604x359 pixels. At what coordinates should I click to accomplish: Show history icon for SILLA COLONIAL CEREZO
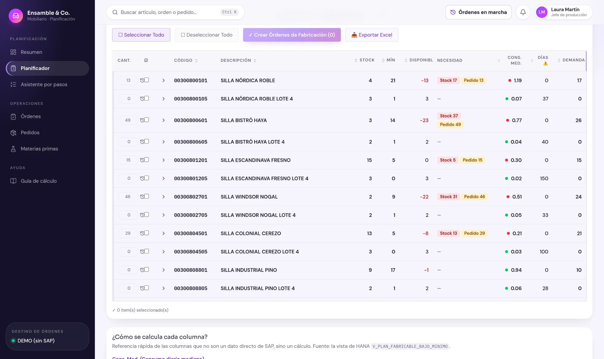[x=142, y=233]
